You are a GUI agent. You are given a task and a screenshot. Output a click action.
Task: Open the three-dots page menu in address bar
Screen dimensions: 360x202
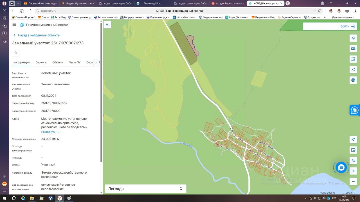(314, 11)
